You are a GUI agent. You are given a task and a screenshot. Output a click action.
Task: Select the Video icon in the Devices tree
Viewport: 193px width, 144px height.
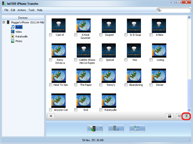13,31
